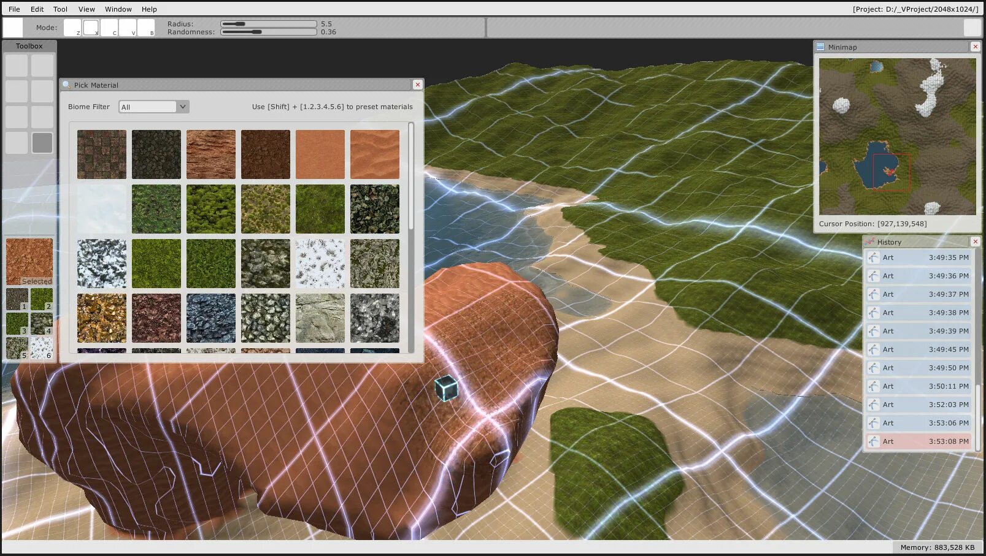The width and height of the screenshot is (986, 556).
Task: Click the History panel brush icon
Action: click(x=871, y=242)
